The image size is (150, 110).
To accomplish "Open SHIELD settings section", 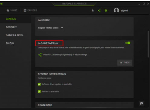I will pyautogui.click(x=10, y=43).
